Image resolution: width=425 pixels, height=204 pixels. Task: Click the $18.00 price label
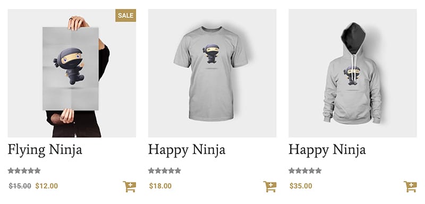pyautogui.click(x=160, y=186)
